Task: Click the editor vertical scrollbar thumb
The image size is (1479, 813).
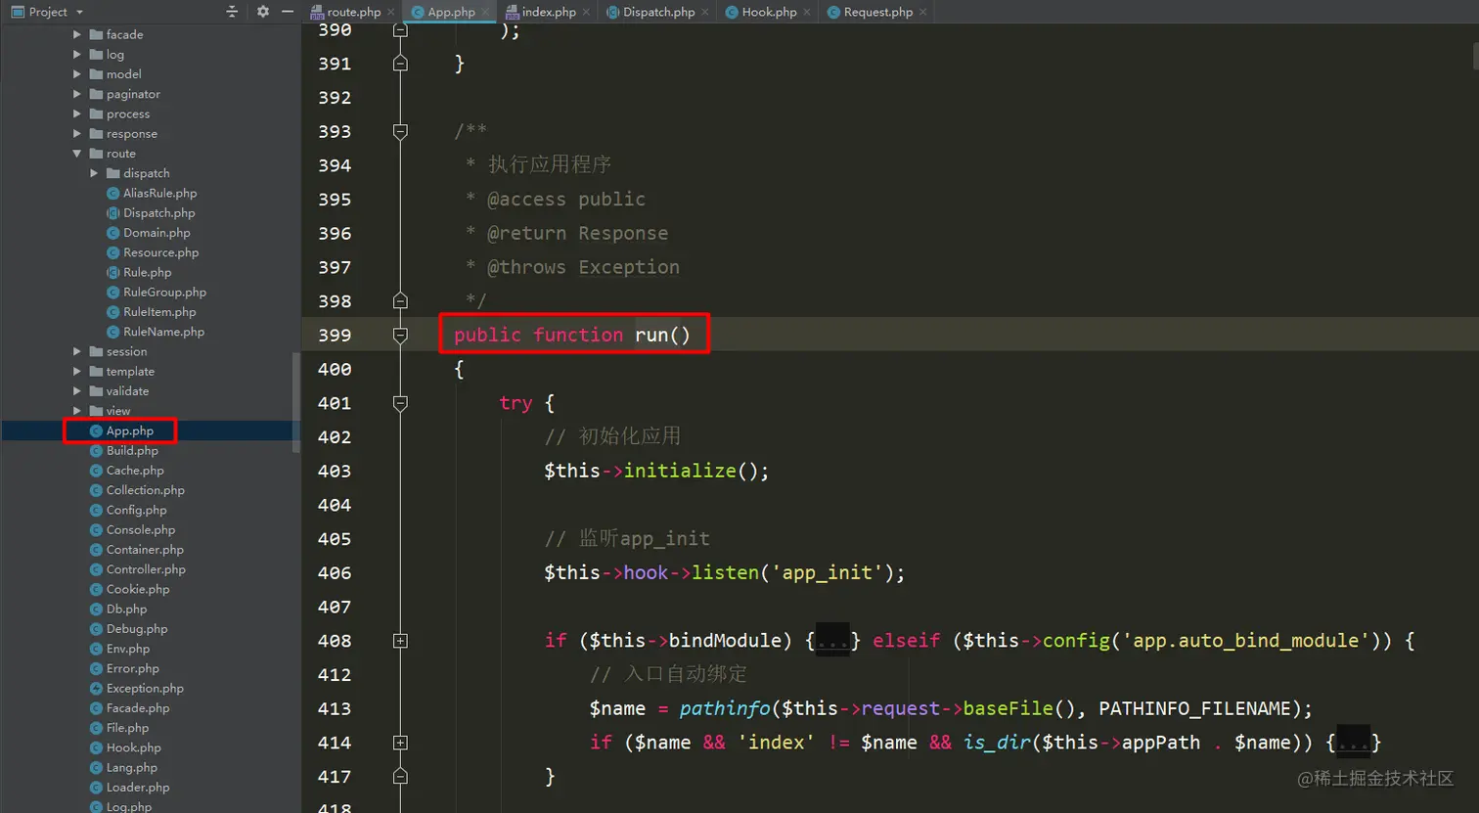Action: pos(1475,57)
